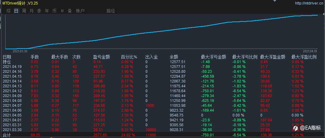Click the 日期 column header
The height and width of the screenshot is (138, 325).
click(7, 57)
